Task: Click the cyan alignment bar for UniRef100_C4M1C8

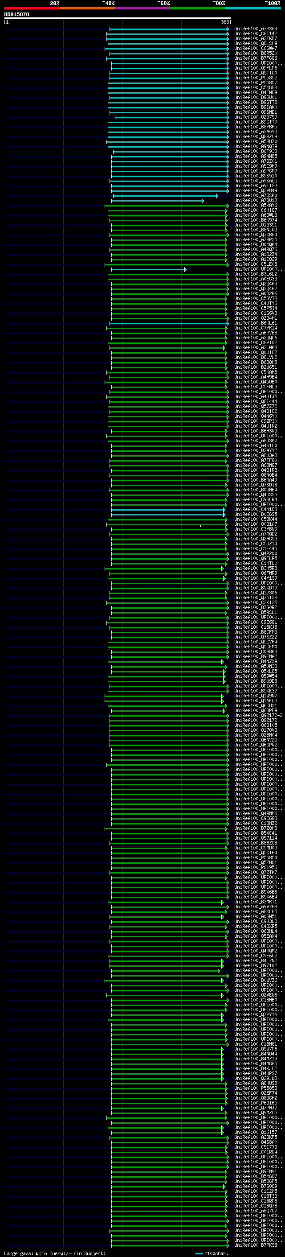Action: coord(168,509)
